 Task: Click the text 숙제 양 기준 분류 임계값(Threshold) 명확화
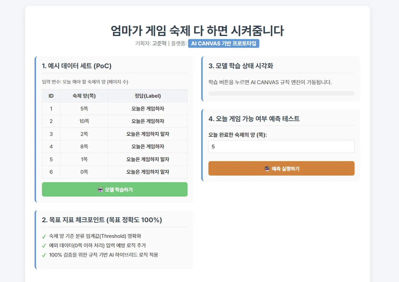click(95, 236)
